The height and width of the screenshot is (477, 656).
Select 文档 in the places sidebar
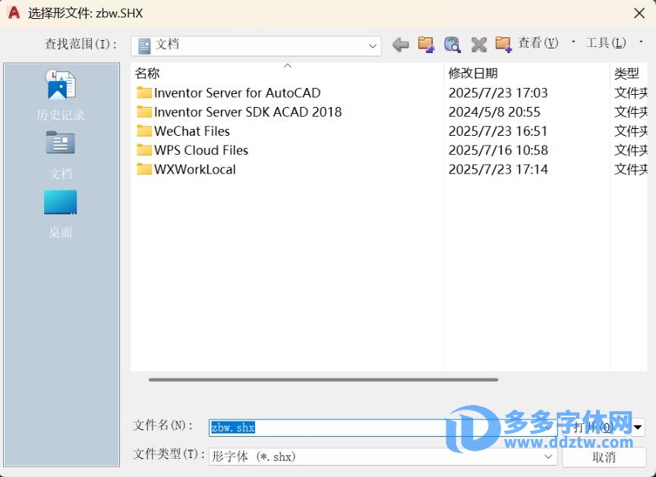[x=61, y=155]
